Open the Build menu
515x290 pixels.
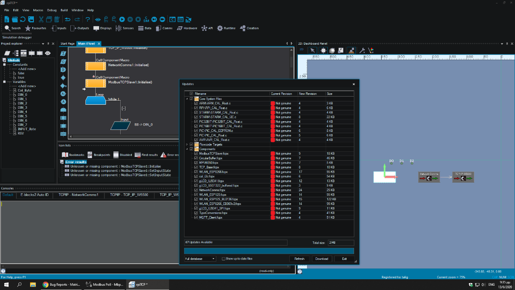[64, 10]
